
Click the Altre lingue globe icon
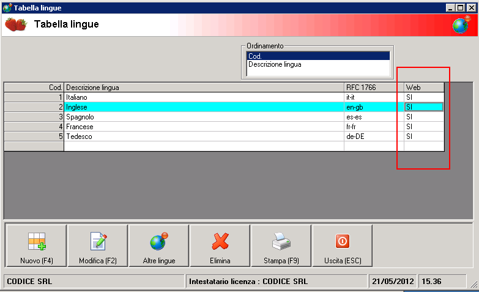click(159, 241)
